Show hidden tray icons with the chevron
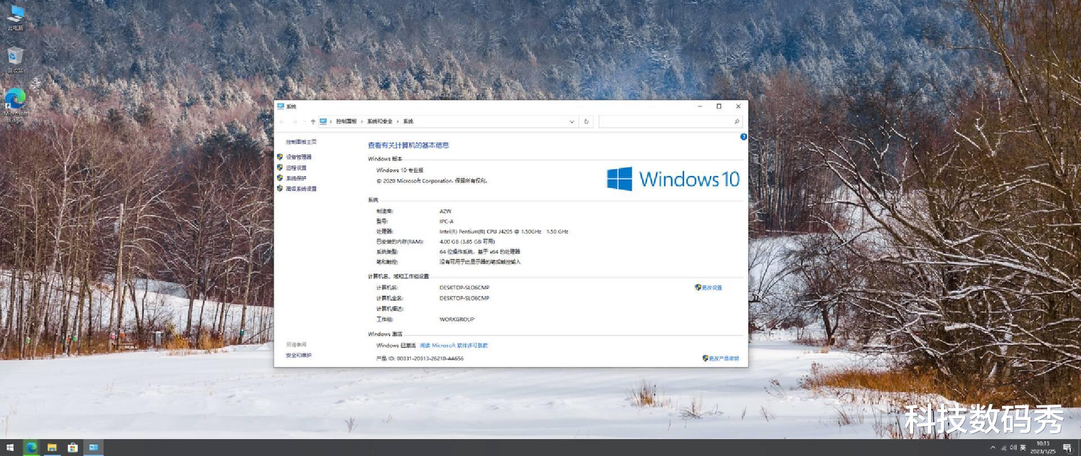This screenshot has width=1081, height=456. click(x=993, y=448)
